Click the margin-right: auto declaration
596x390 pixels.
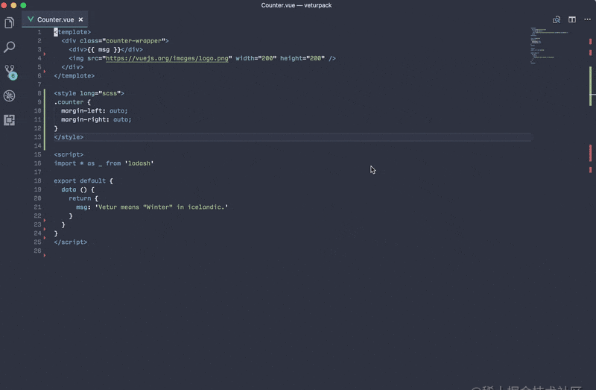click(x=96, y=119)
